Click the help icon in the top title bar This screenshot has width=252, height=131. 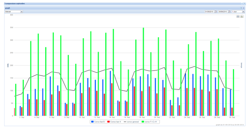(244, 3)
